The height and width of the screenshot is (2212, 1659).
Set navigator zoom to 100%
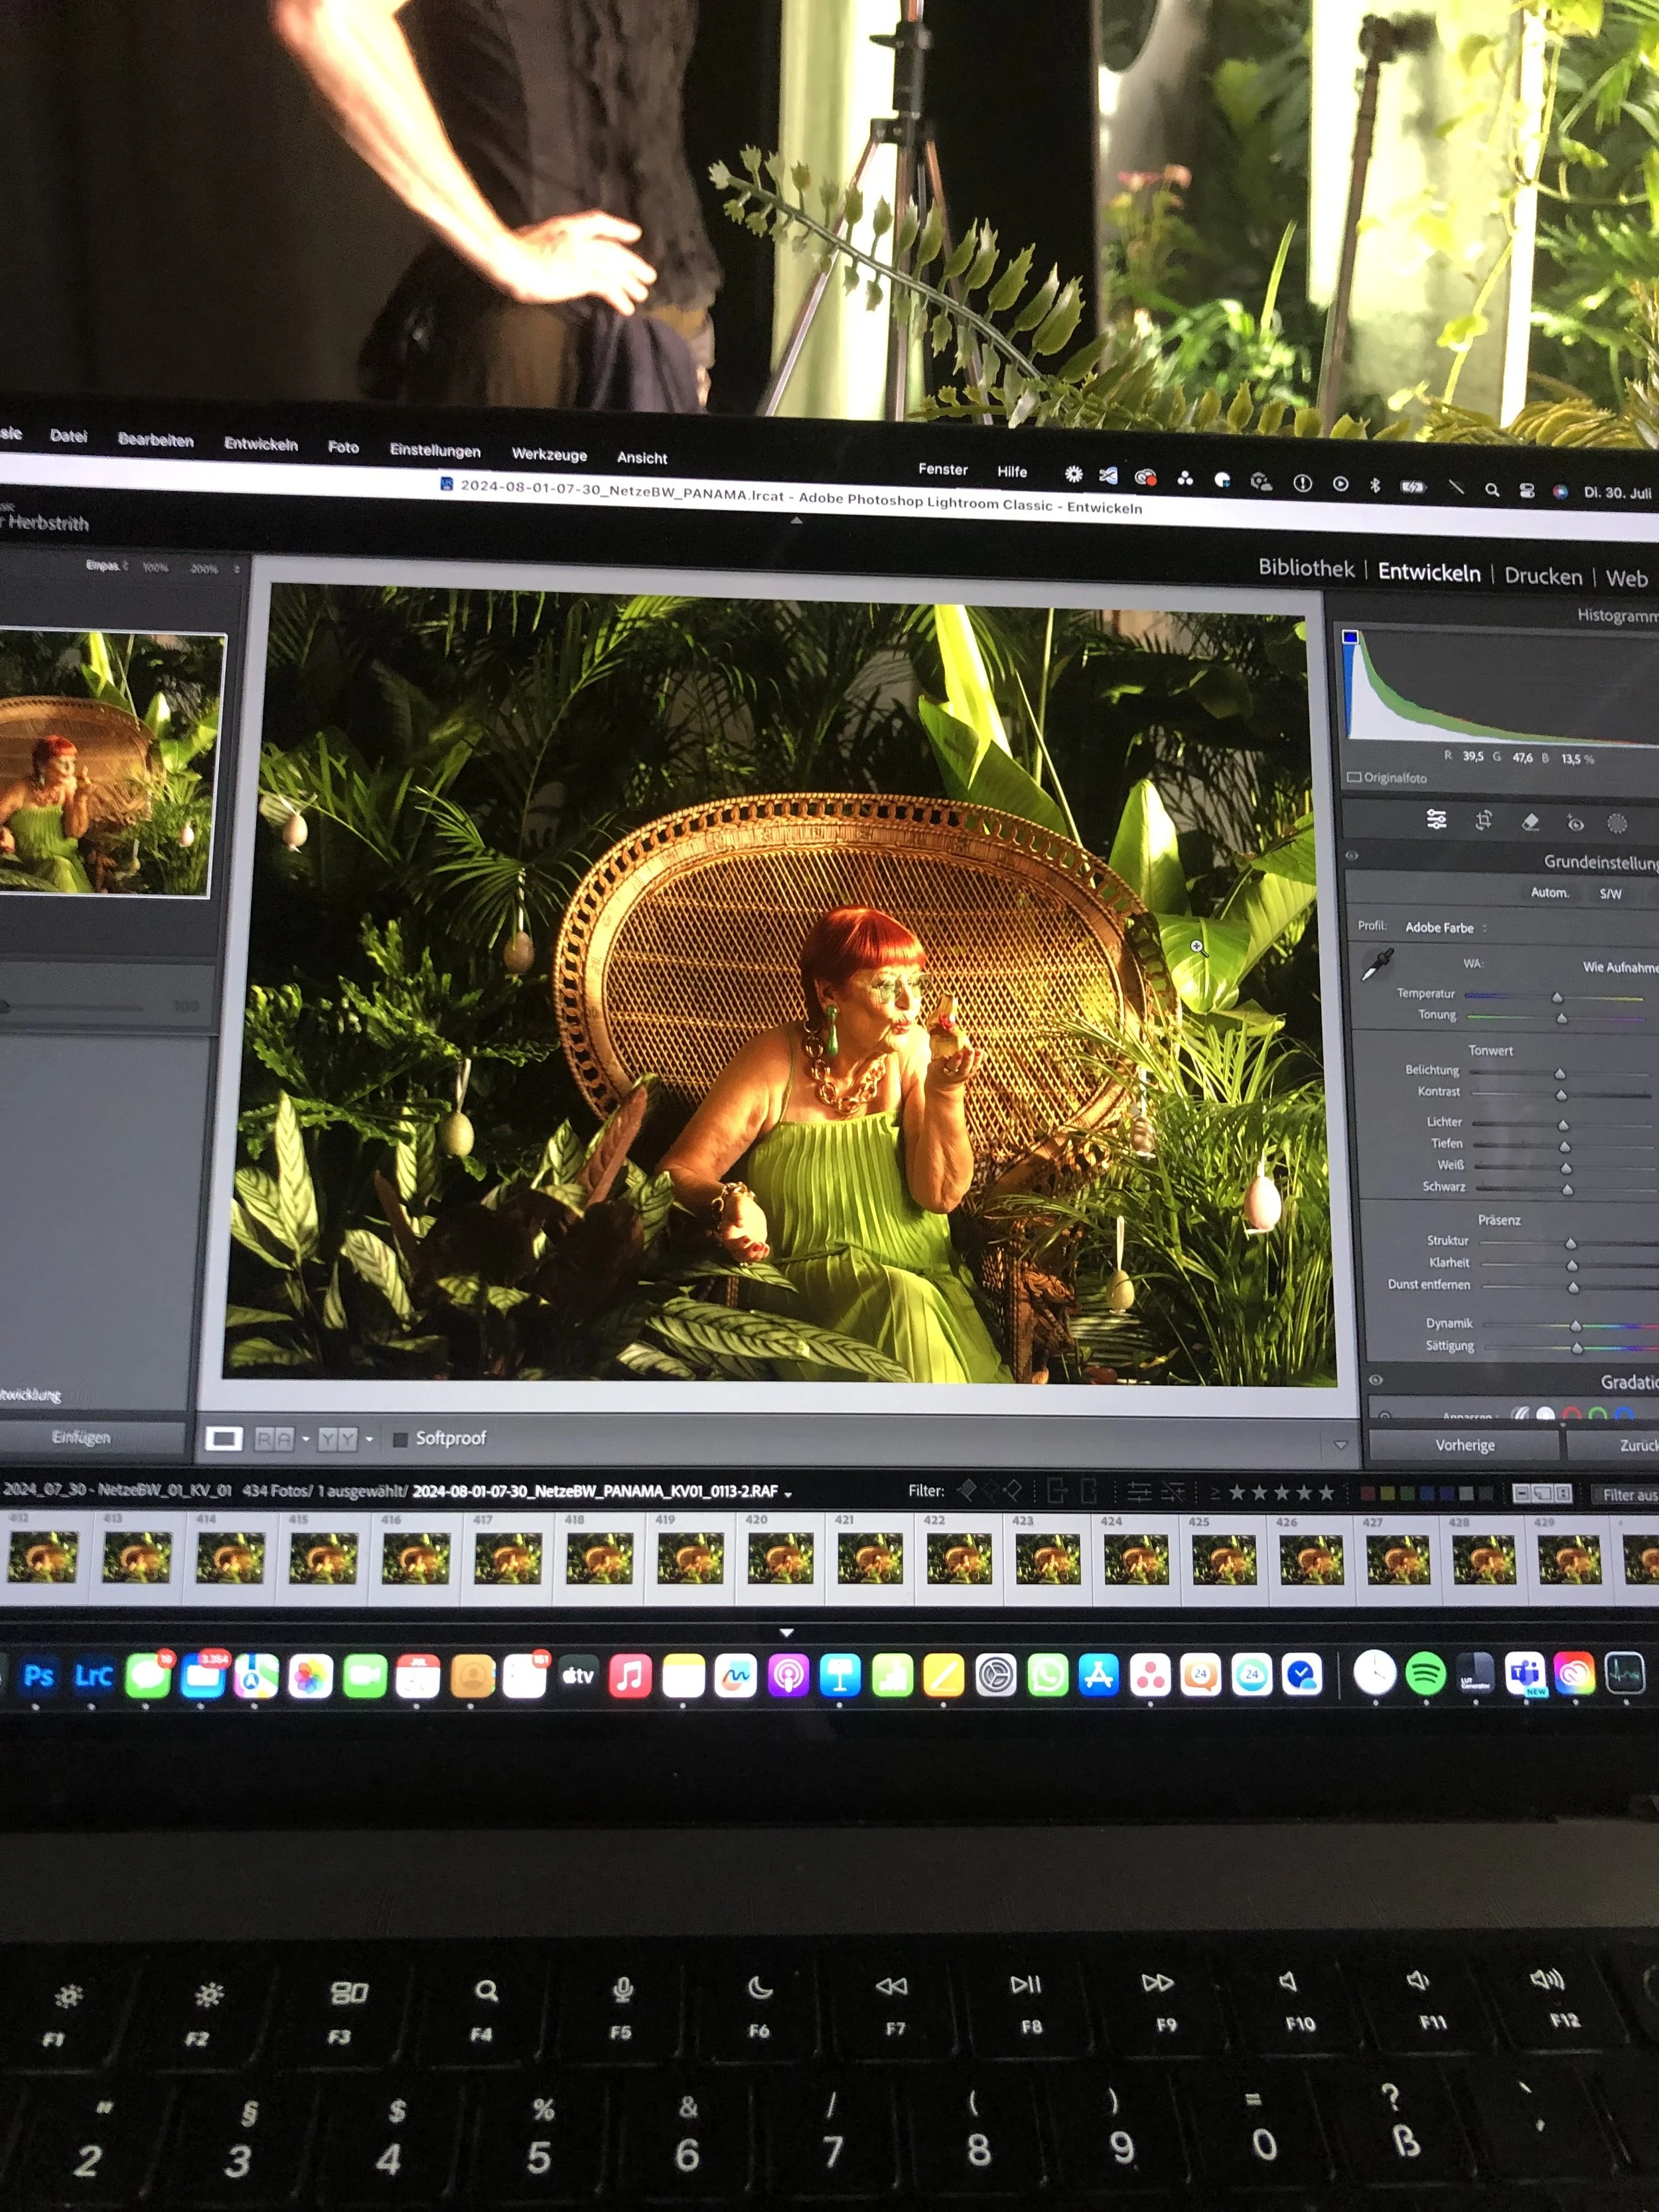point(155,567)
